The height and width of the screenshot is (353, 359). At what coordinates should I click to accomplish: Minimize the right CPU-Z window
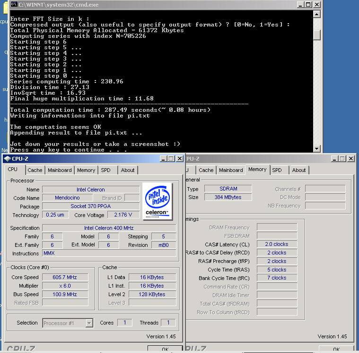(x=334, y=158)
